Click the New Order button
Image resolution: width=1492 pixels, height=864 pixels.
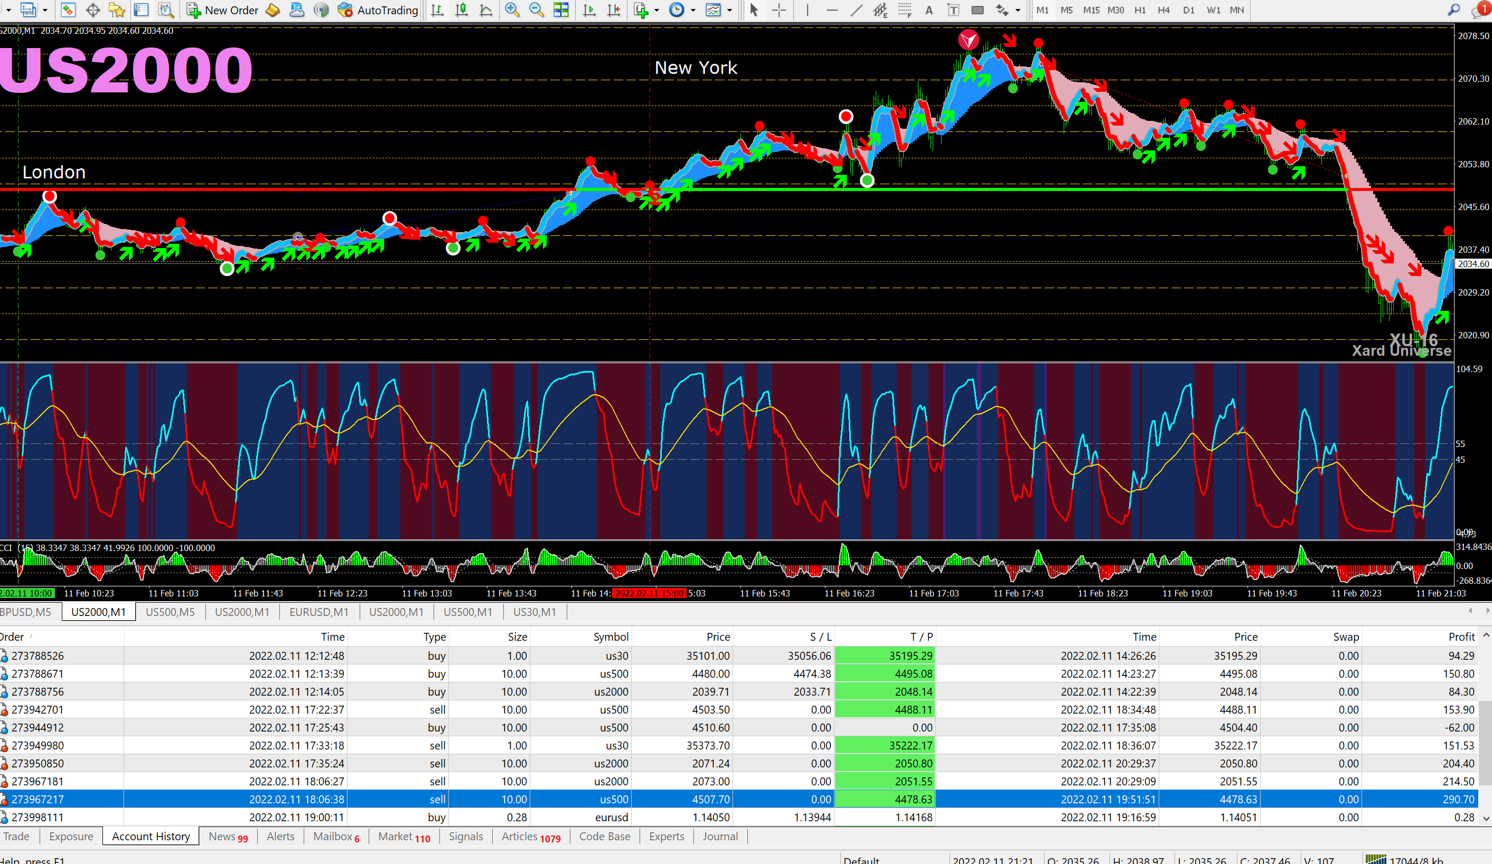click(223, 10)
